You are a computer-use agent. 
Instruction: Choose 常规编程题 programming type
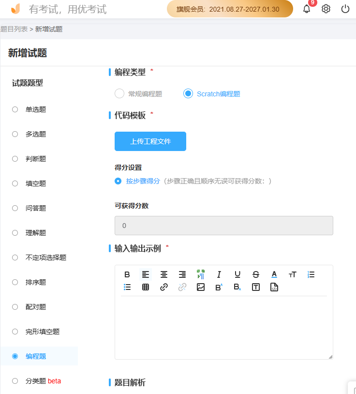pyautogui.click(x=138, y=94)
